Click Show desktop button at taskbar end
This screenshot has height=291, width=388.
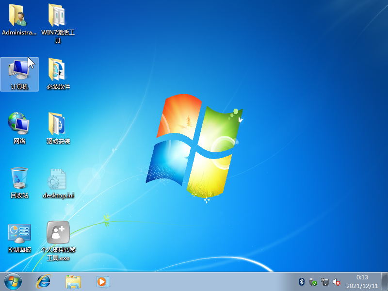[384, 282]
